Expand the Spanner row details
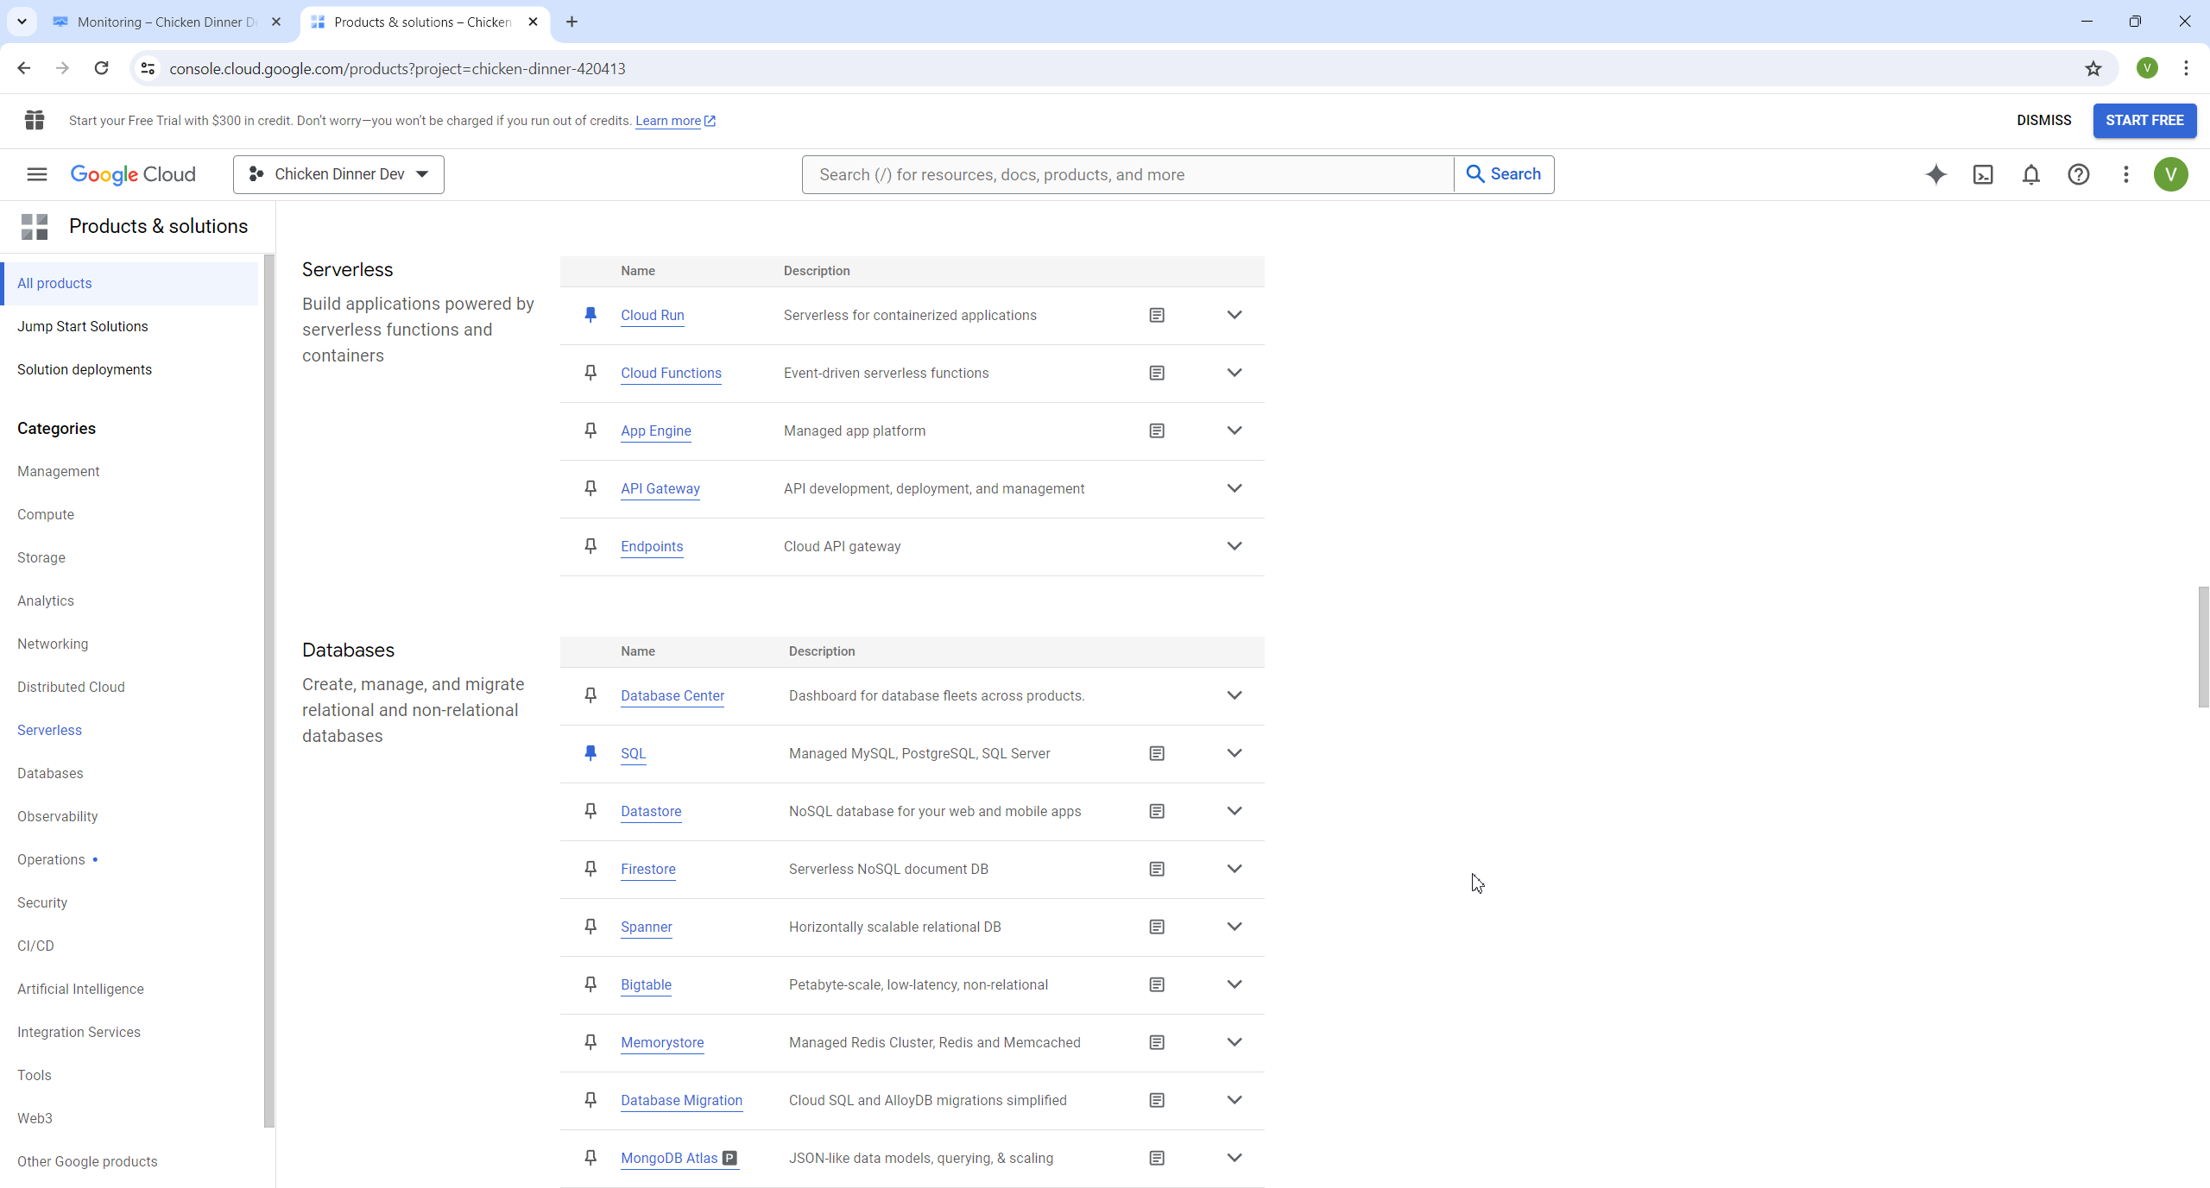2210x1188 pixels. click(x=1234, y=927)
